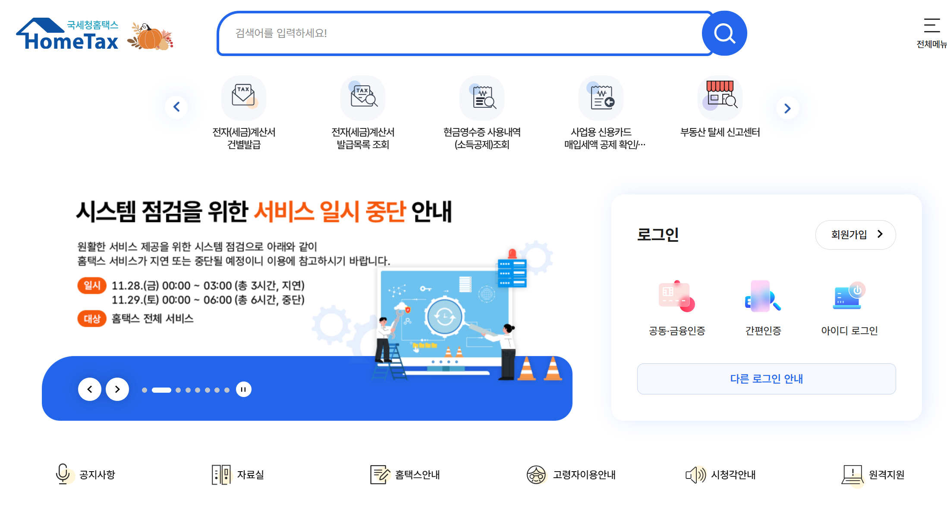Open 공지사항 in the bottom menu

point(85,474)
